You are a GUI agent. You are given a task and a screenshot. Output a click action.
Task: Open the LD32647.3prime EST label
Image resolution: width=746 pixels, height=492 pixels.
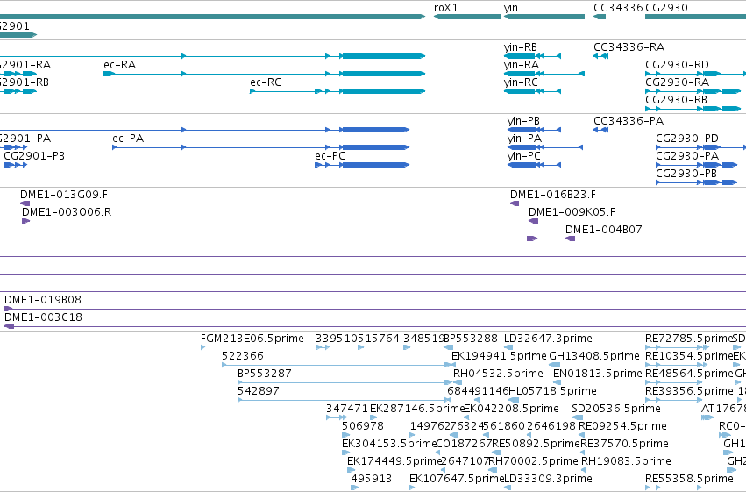pyautogui.click(x=548, y=339)
